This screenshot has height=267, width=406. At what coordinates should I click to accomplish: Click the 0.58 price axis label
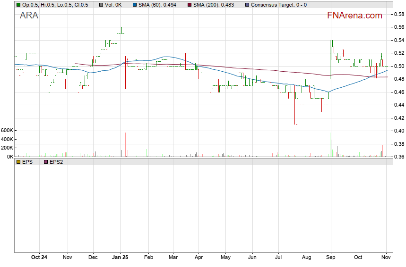(399, 14)
